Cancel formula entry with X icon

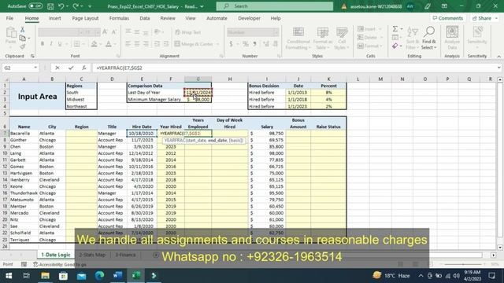click(57, 68)
